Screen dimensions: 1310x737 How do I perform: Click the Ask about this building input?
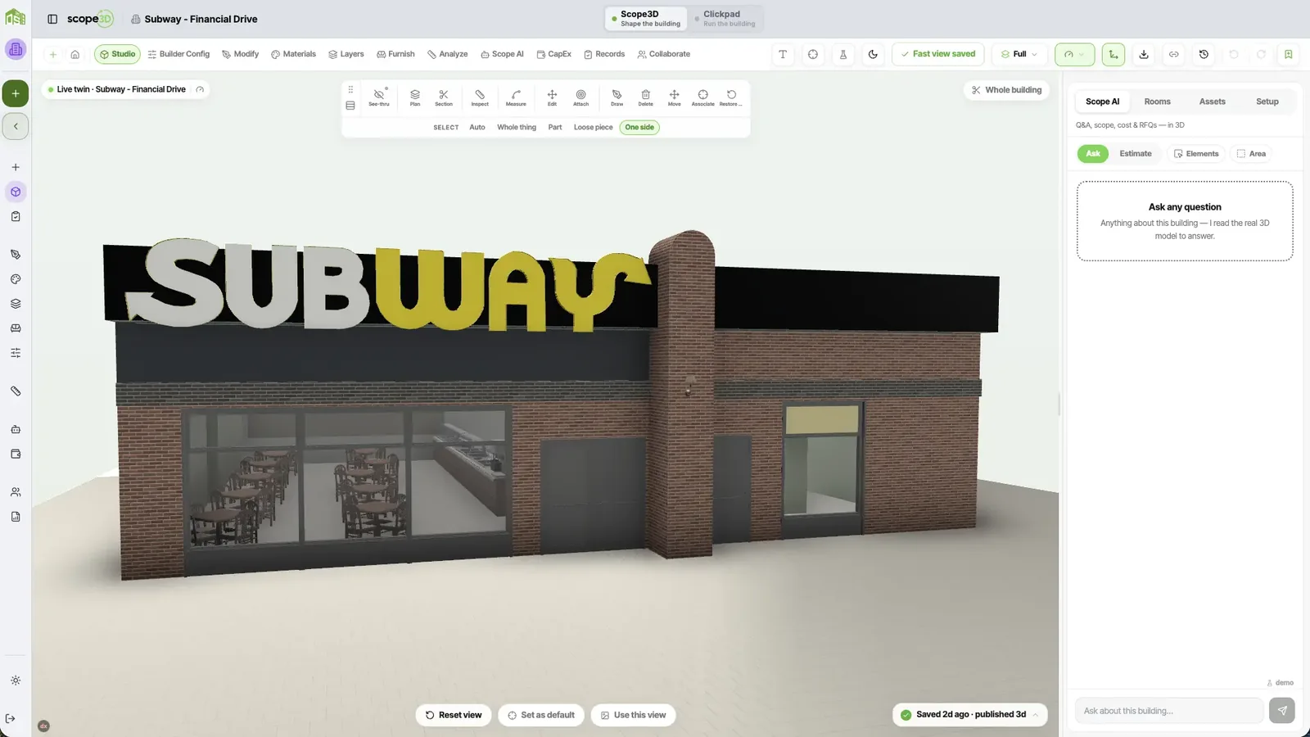pos(1169,711)
